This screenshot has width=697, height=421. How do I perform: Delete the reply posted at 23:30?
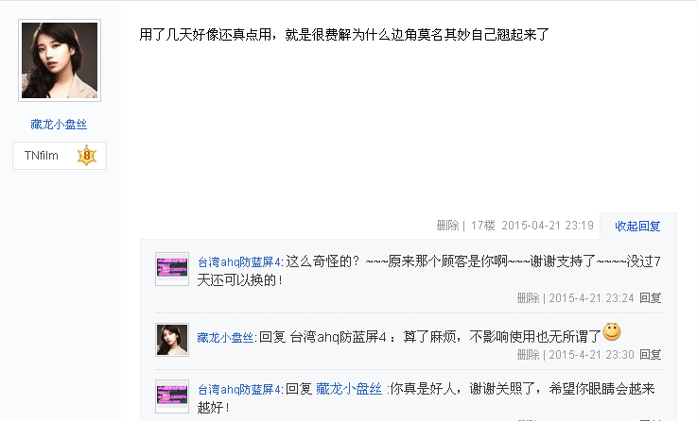528,355
